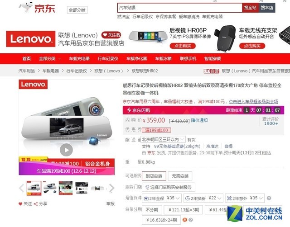This screenshot has height=227, width=290.
Task: Expand the 2年全保 ¥35 dropdown
Action: click(162, 198)
